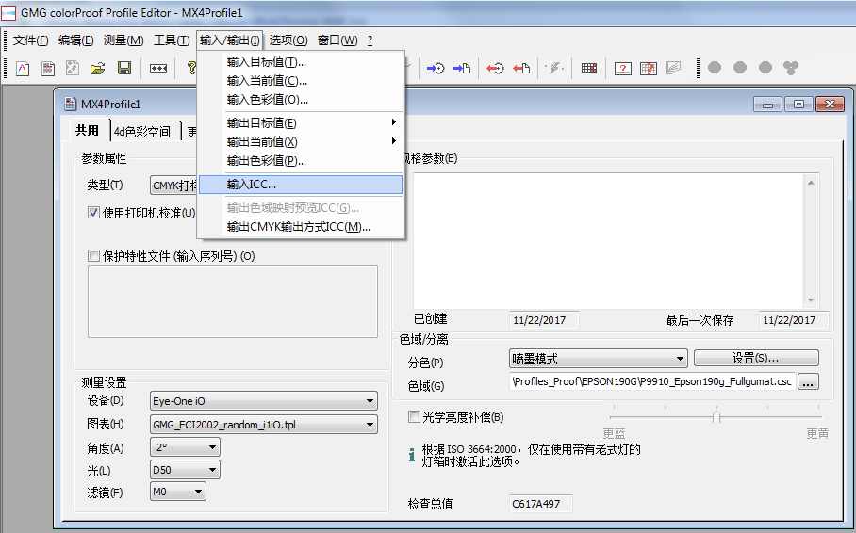Choose 输出CMYK输出方式ICC menu entry
Screen dimensions: 856x533
(x=301, y=226)
